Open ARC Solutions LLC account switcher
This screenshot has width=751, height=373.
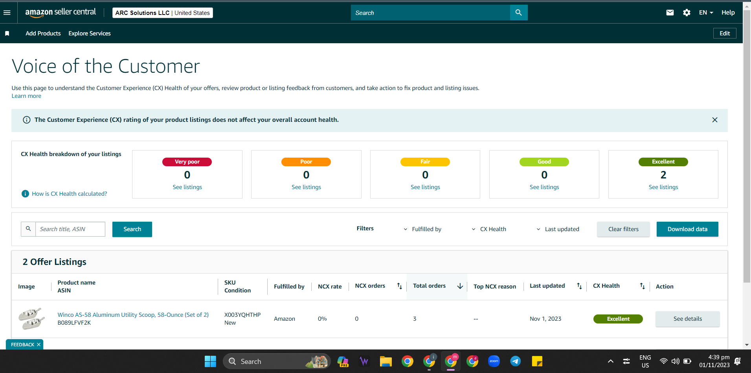(163, 13)
